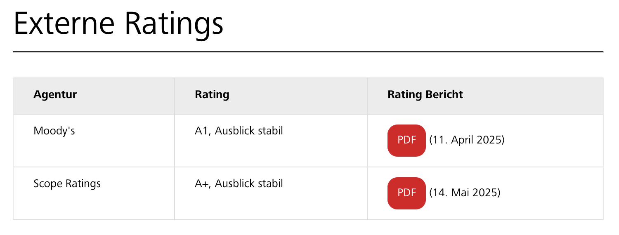Click the "A1" rating for Moody's
Image resolution: width=619 pixels, height=235 pixels.
[202, 131]
